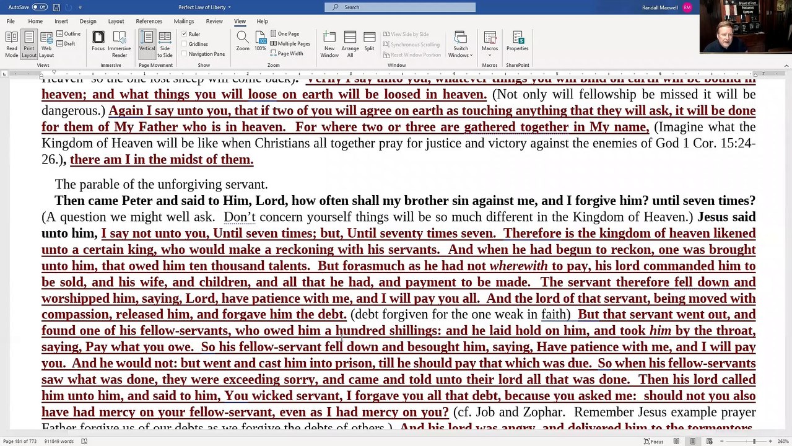Open the File menu
Image resolution: width=792 pixels, height=446 pixels.
coord(11,21)
